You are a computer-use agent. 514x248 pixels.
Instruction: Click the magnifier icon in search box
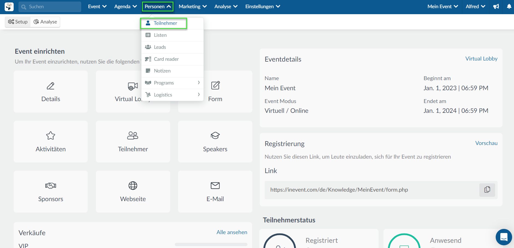(x=24, y=7)
